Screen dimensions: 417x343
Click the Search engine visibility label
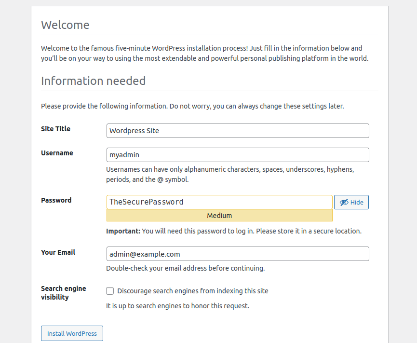pyautogui.click(x=63, y=293)
